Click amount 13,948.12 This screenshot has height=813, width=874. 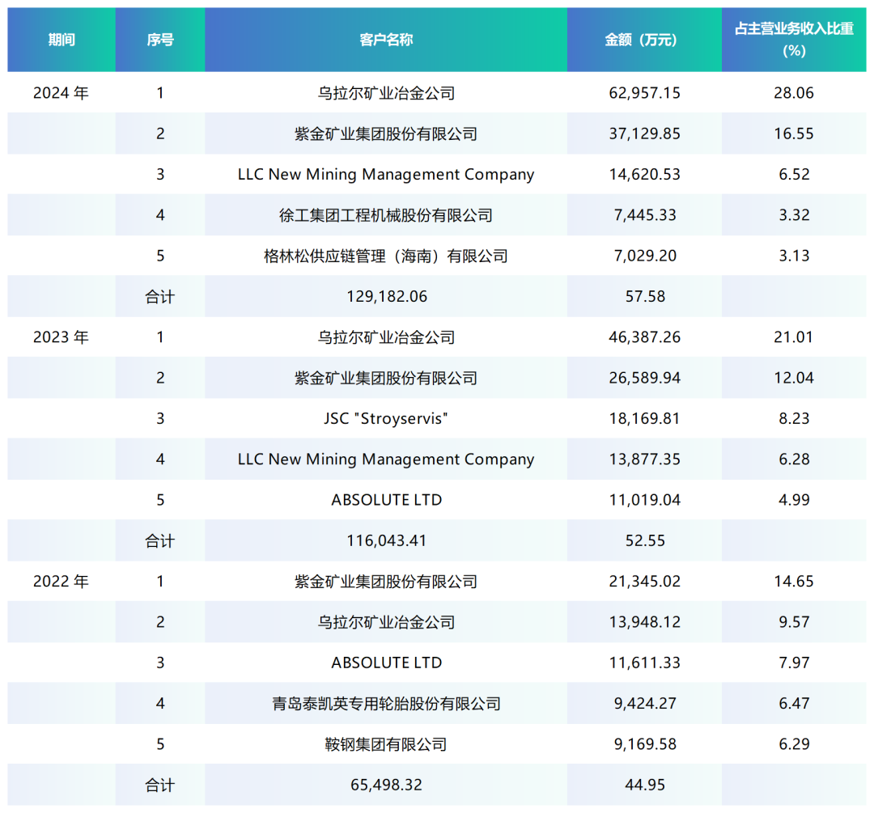pyautogui.click(x=644, y=622)
